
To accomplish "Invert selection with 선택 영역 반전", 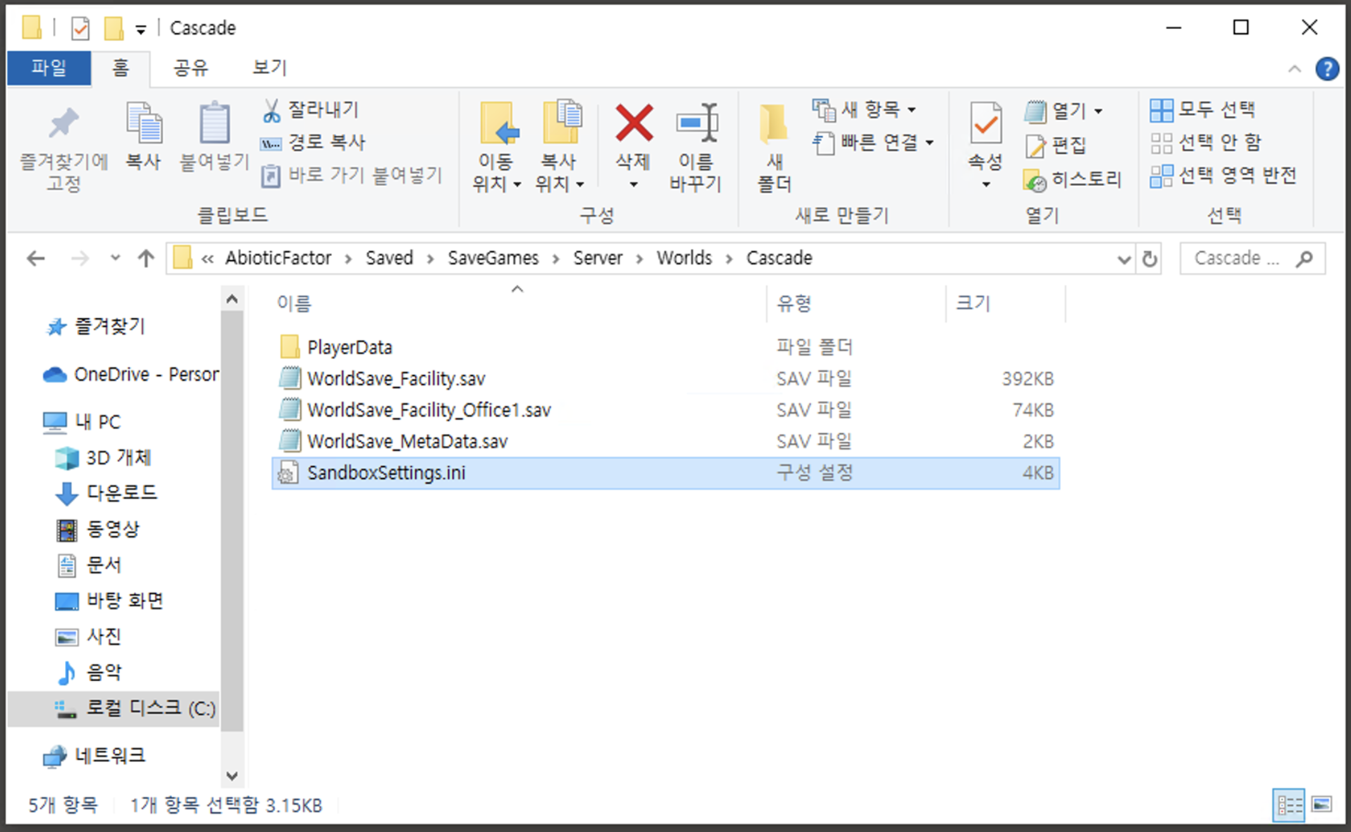I will [x=1223, y=176].
